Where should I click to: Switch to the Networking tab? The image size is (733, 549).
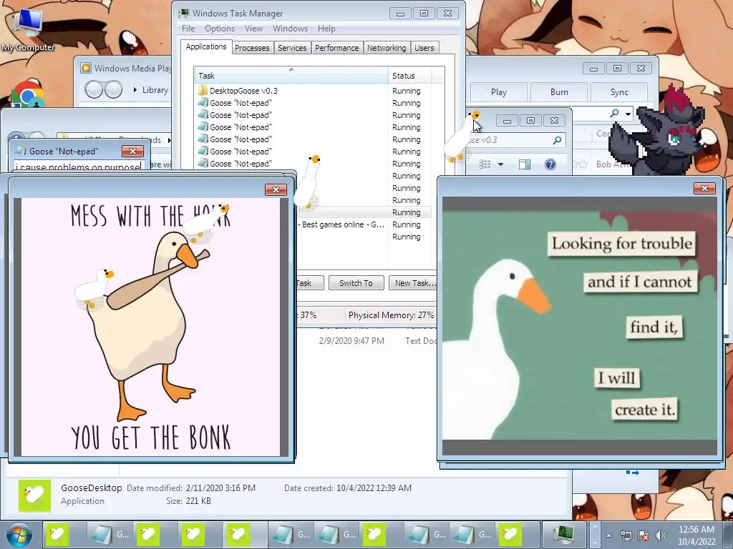387,48
